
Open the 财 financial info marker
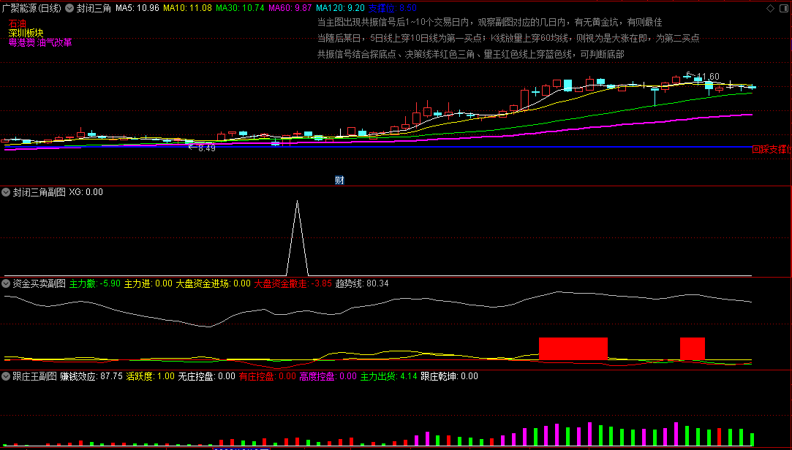339,180
